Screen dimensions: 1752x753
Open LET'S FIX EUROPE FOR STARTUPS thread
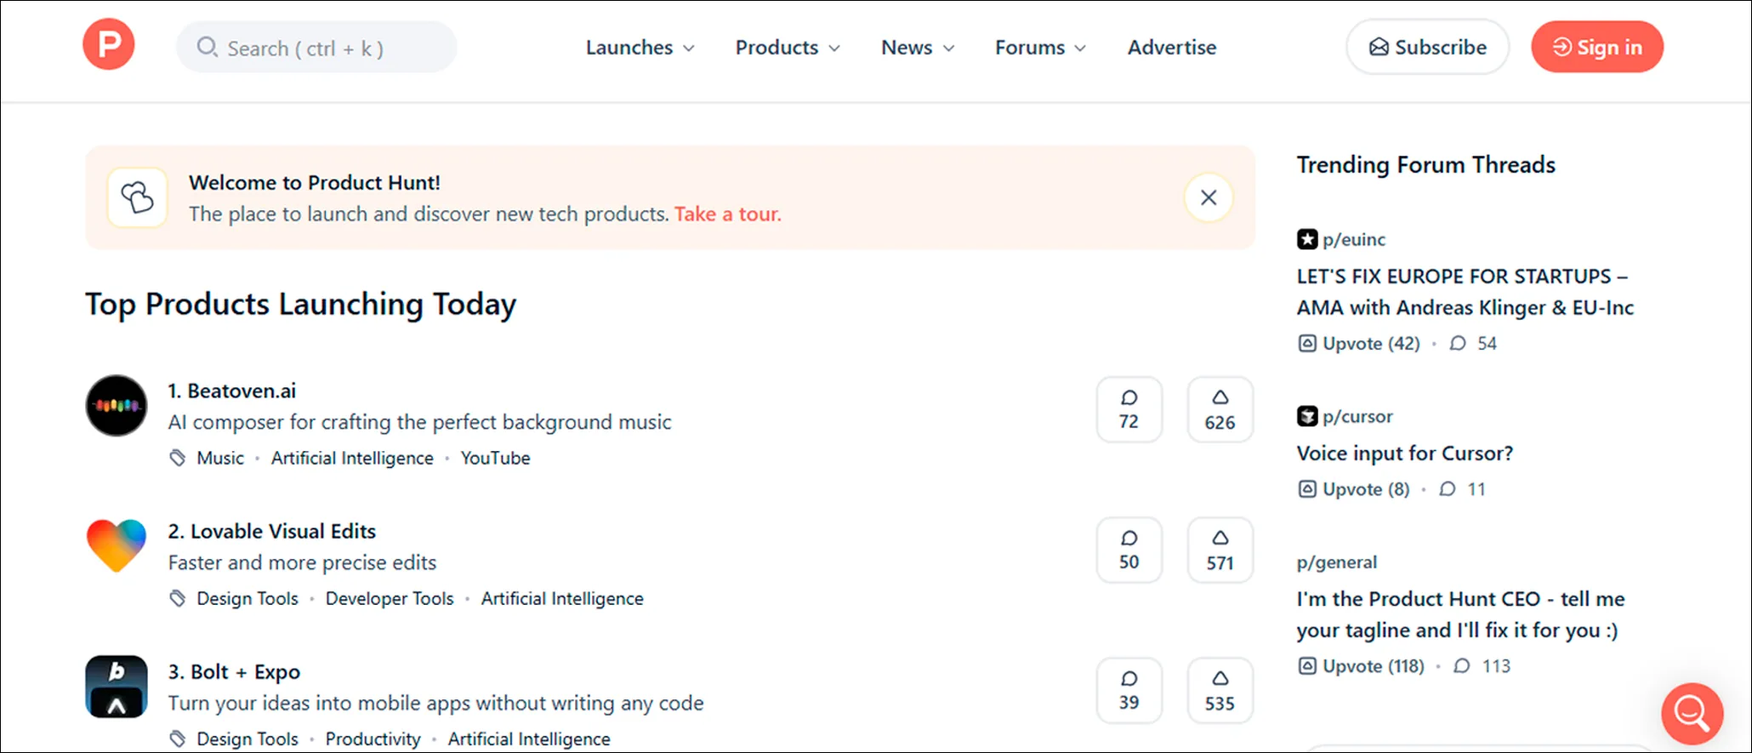click(1465, 292)
